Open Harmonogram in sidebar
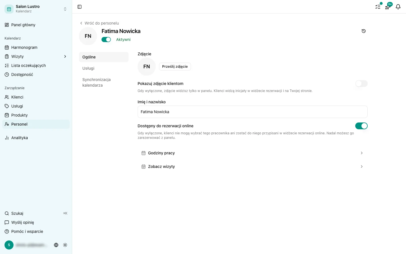This screenshot has height=254, width=406. (36, 47)
